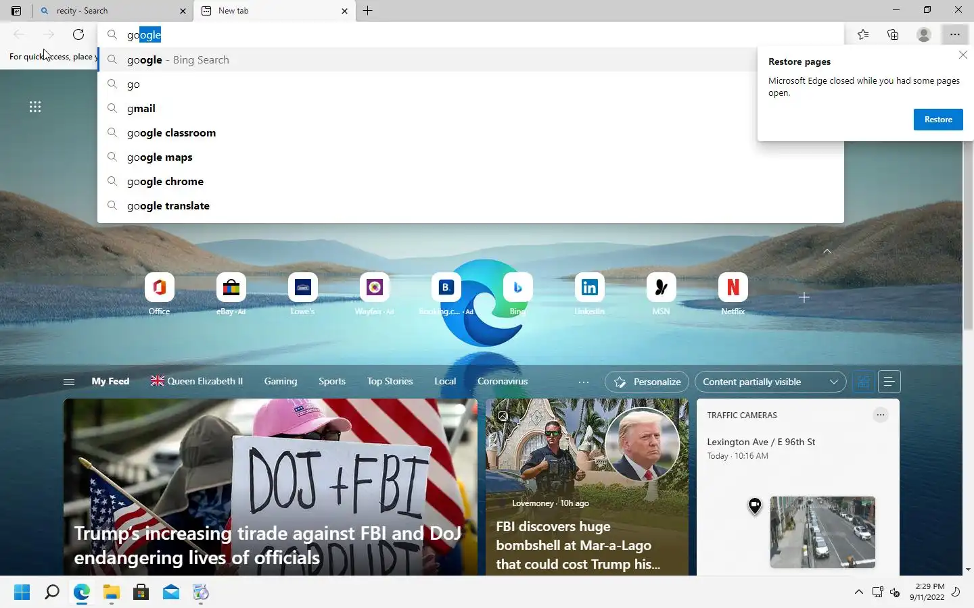This screenshot has height=608, width=974.
Task: Click the Personalize button
Action: (647, 382)
